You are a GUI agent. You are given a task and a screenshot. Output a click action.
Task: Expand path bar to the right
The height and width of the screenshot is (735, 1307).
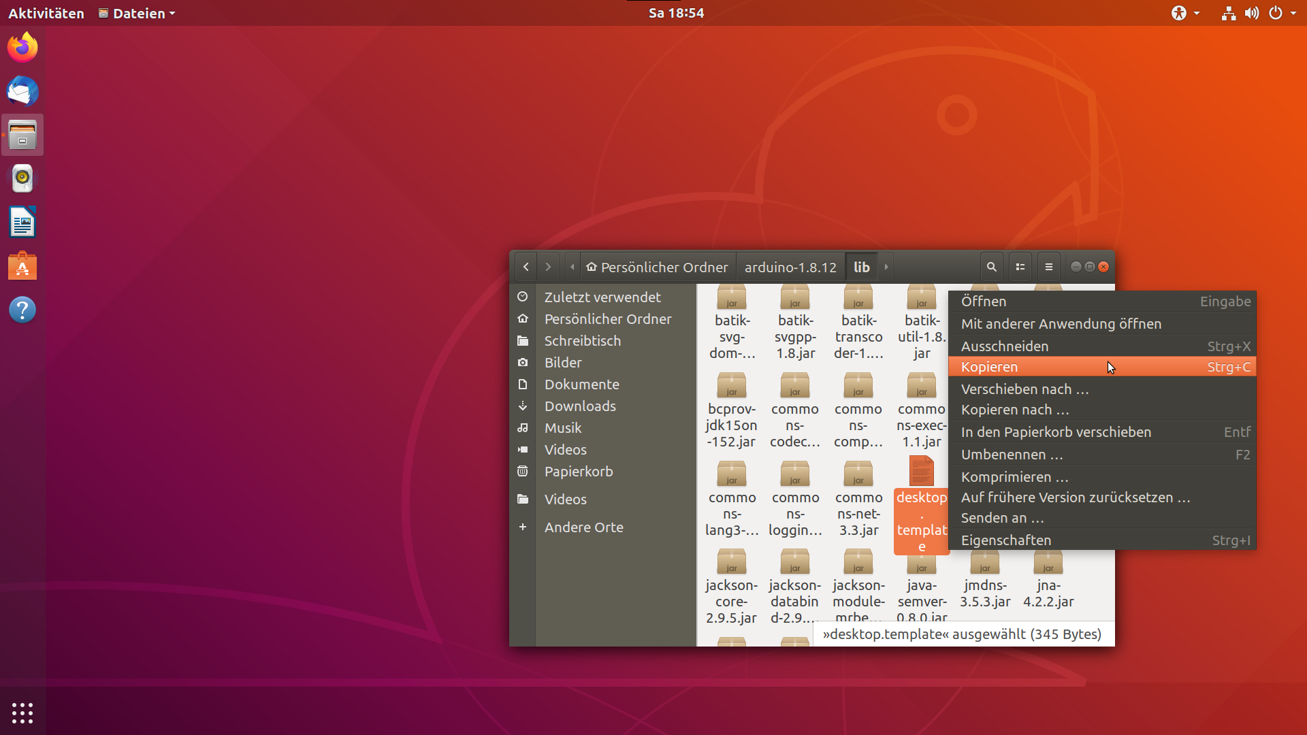(x=886, y=267)
